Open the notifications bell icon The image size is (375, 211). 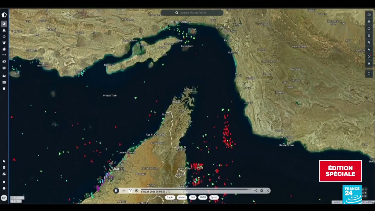coord(4,182)
